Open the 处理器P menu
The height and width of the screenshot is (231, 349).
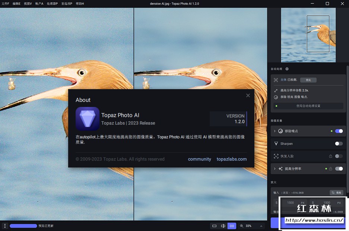[52, 4]
